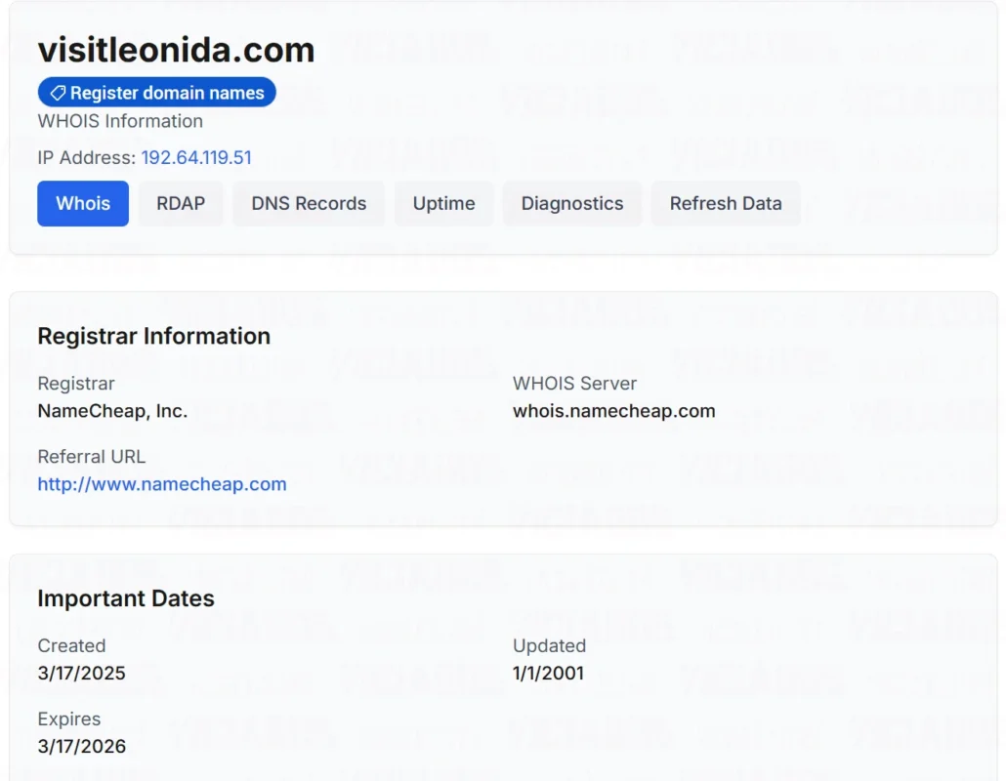The height and width of the screenshot is (781, 1006).
Task: Switch to the RDAP tab
Action: click(181, 203)
